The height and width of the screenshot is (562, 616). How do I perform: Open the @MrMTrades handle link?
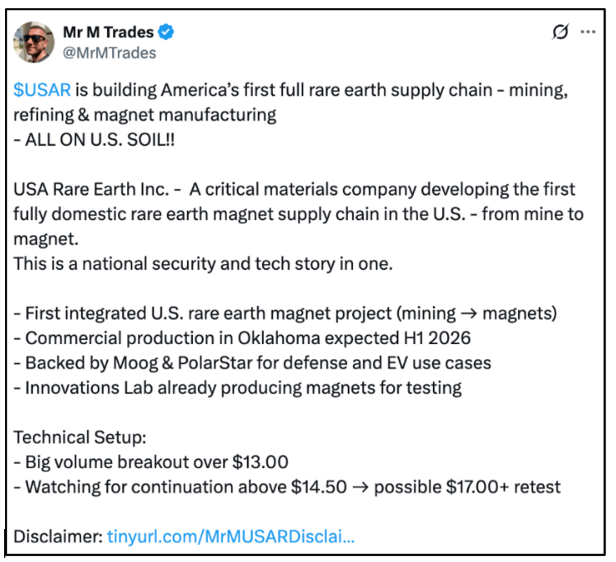109,53
